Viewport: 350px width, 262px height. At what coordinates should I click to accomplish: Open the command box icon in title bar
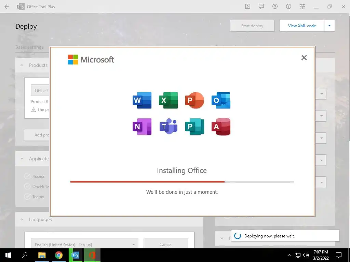pyautogui.click(x=247, y=6)
